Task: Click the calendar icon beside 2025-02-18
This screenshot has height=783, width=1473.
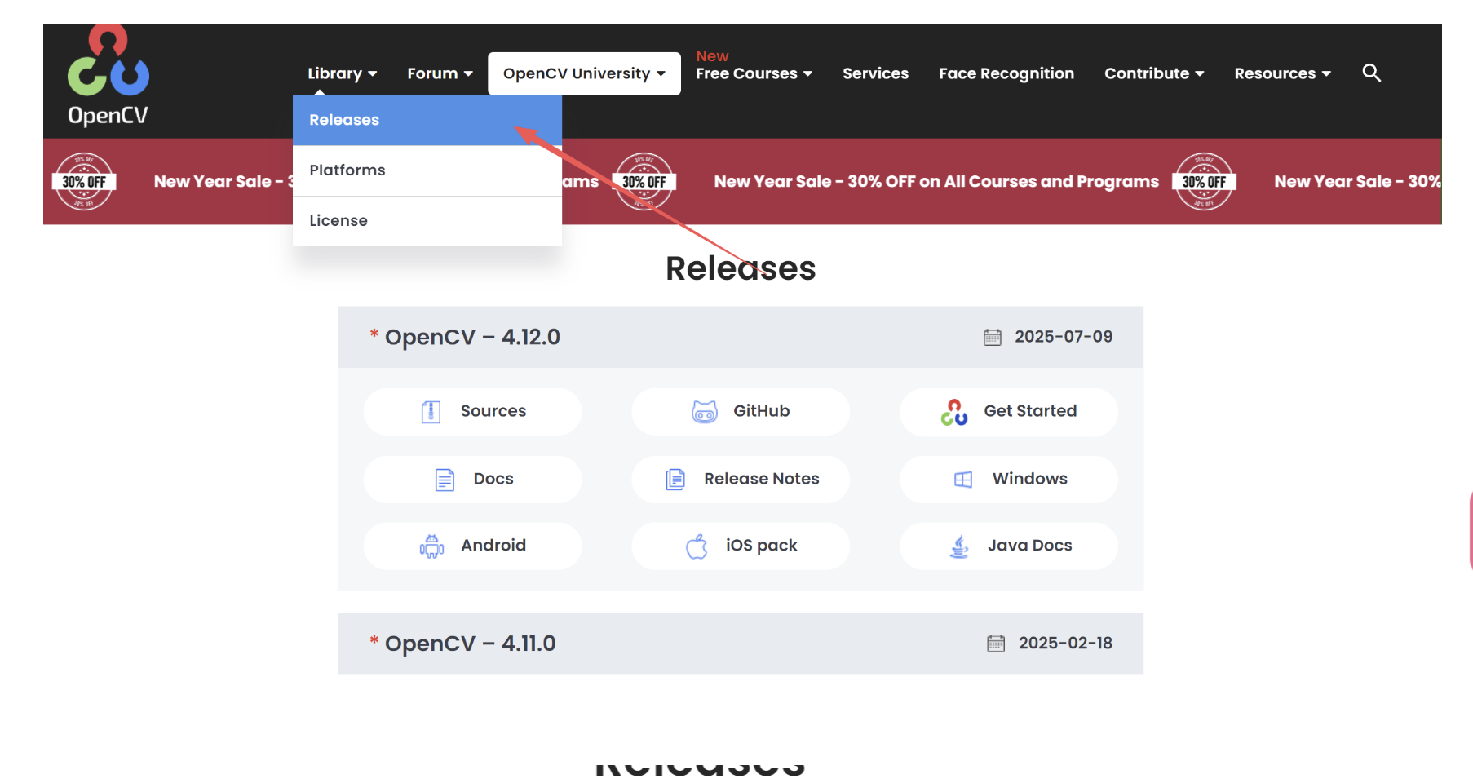Action: point(996,644)
